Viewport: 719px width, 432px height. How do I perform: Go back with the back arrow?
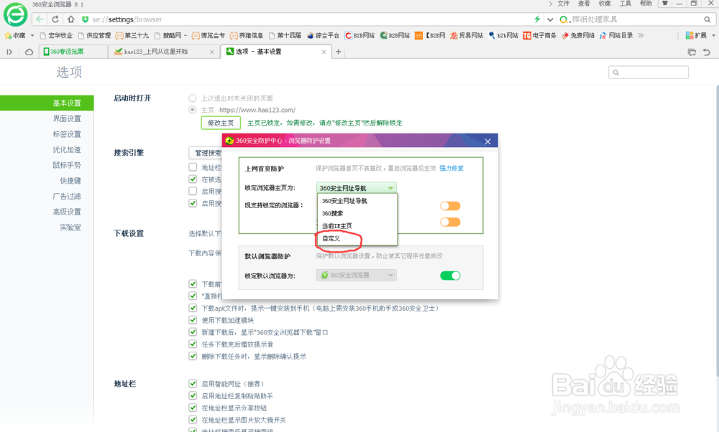40,19
